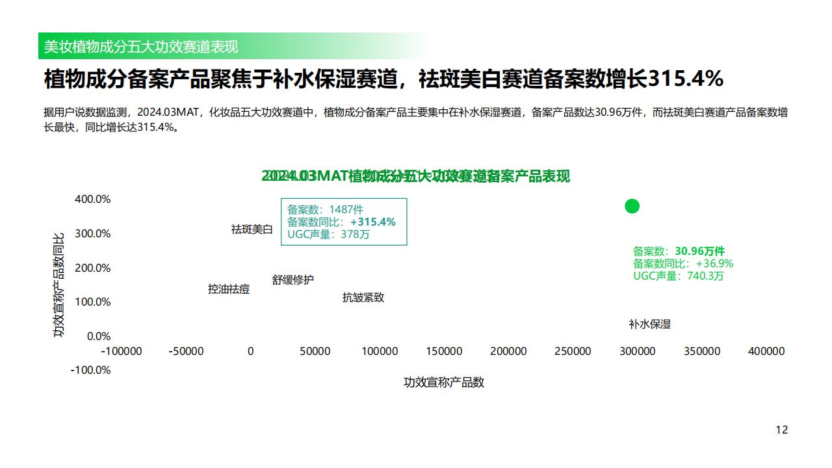Click the 350000 x-axis label
832x468 pixels.
tap(702, 351)
